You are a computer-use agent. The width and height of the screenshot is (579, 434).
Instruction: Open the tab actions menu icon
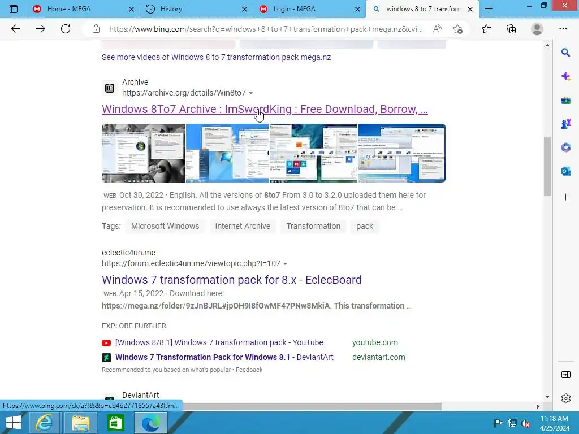14,9
